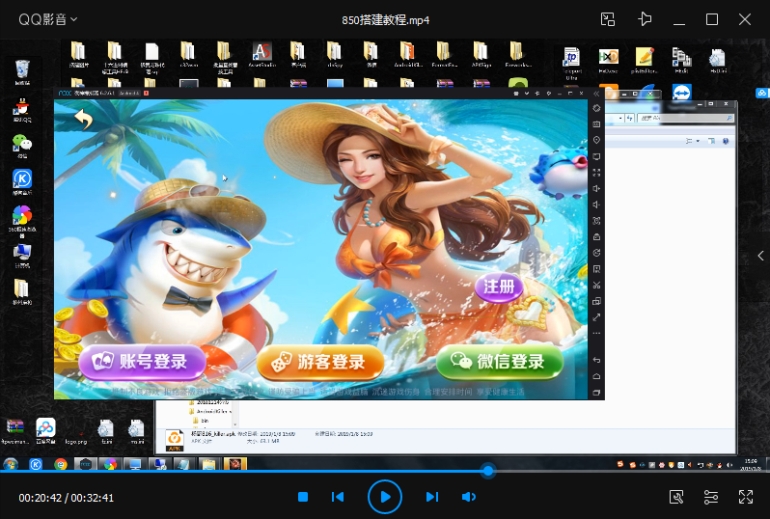Stop the video playback
The width and height of the screenshot is (770, 519).
303,497
